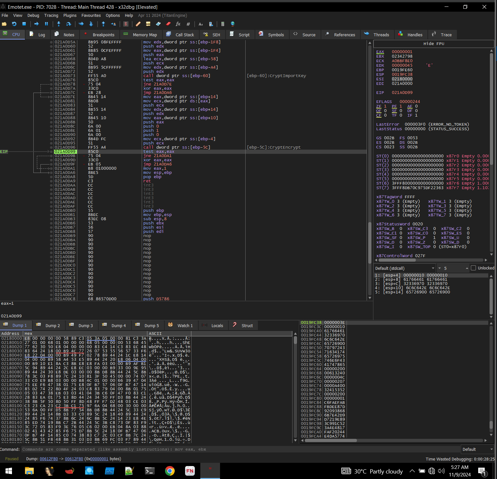Follow the first 00612F80 dump link

point(49,459)
